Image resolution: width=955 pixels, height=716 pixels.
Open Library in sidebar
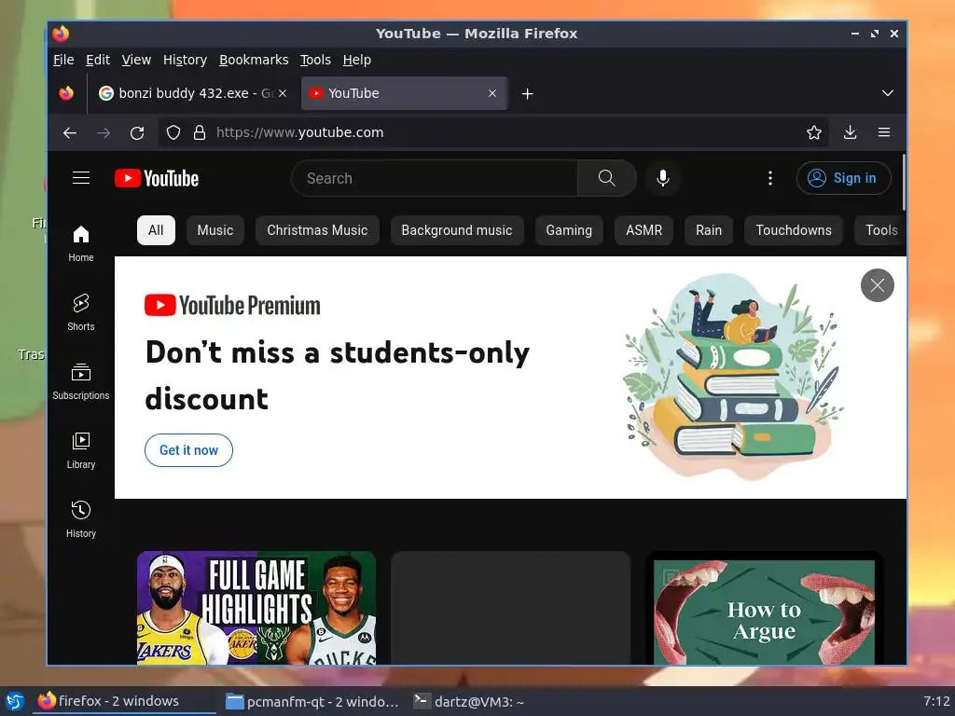click(x=81, y=450)
